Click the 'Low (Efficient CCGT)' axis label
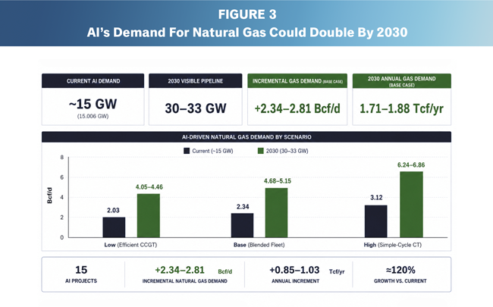Image resolution: width=493 pixels, height=307 pixels. [130, 245]
